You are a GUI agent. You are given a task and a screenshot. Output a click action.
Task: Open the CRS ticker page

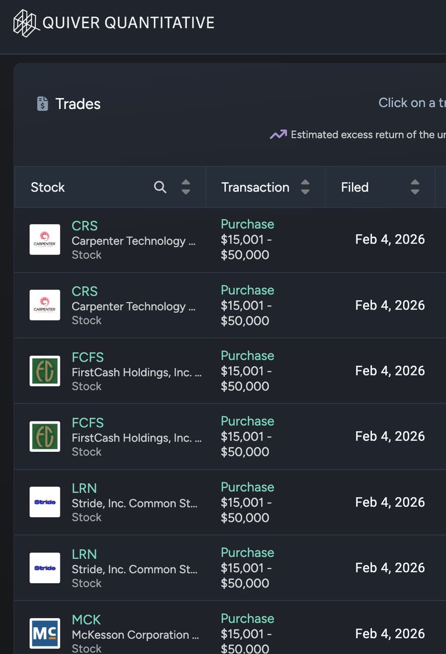(x=84, y=226)
